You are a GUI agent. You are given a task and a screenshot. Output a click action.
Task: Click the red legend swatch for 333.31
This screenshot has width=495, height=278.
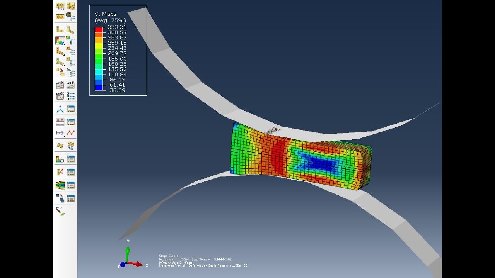(x=99, y=29)
